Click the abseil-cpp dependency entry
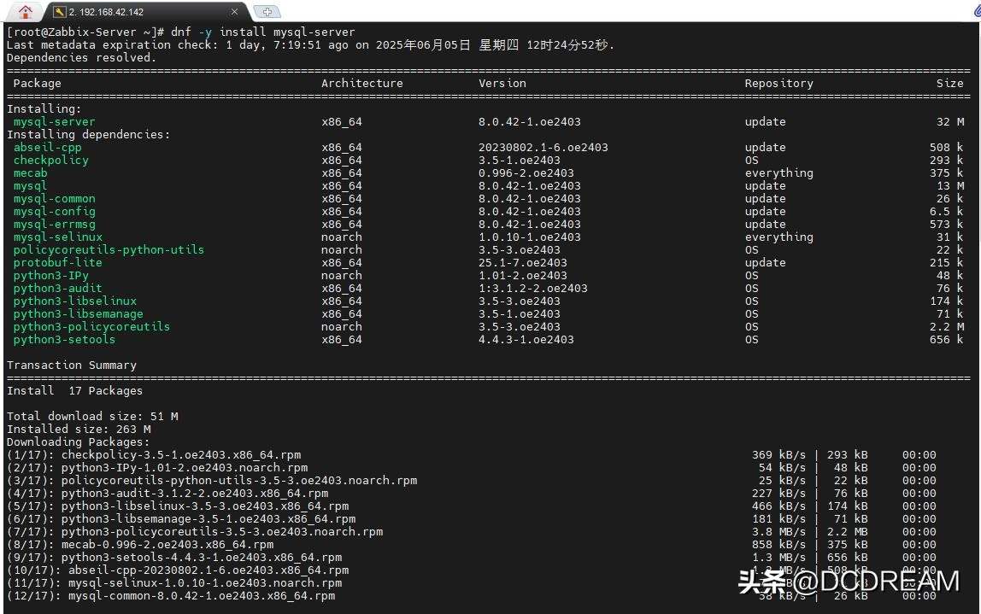The width and height of the screenshot is (981, 614). click(47, 147)
